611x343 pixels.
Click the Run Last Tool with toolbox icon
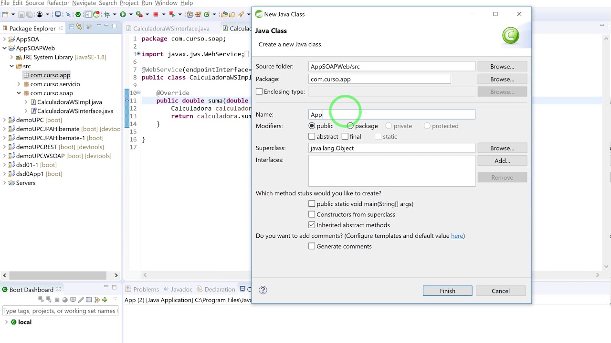139,14
